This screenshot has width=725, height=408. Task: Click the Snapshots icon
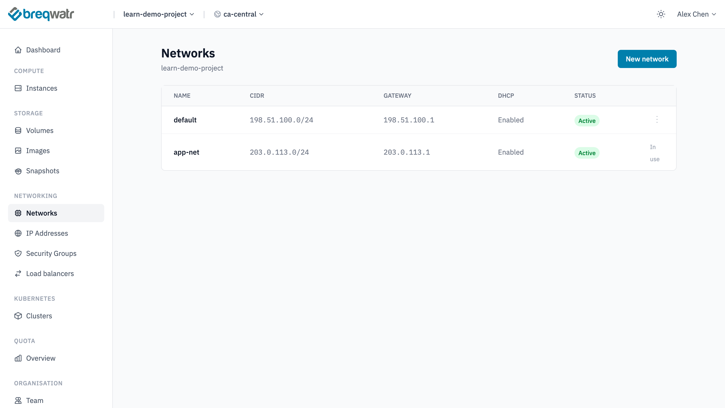18,171
